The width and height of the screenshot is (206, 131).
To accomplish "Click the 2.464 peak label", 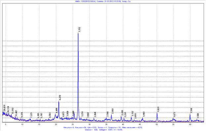I will (113, 111).
